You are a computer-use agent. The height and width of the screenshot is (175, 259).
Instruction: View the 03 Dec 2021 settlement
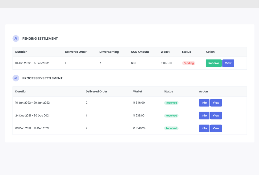[x=216, y=128]
